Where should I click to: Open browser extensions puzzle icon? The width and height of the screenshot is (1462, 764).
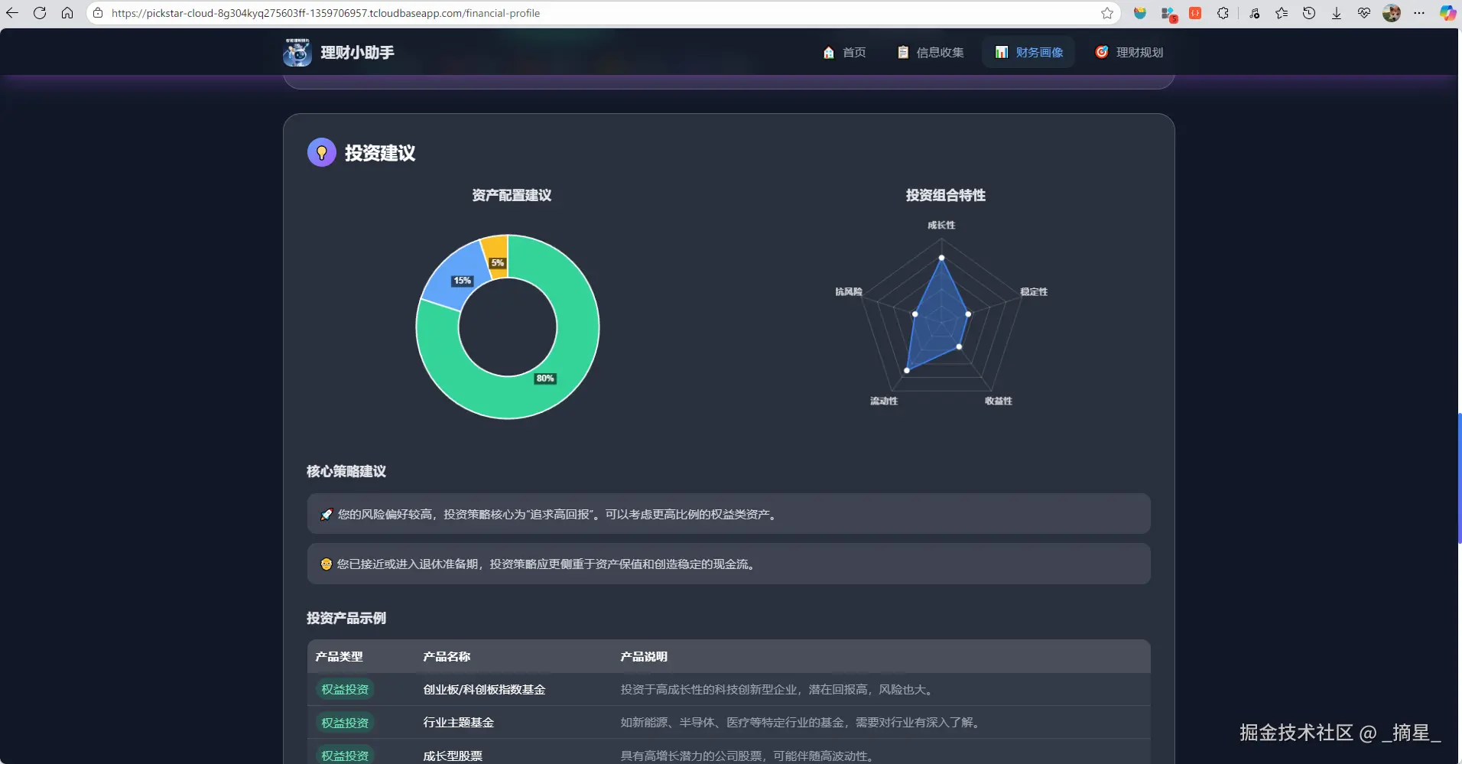click(1223, 13)
